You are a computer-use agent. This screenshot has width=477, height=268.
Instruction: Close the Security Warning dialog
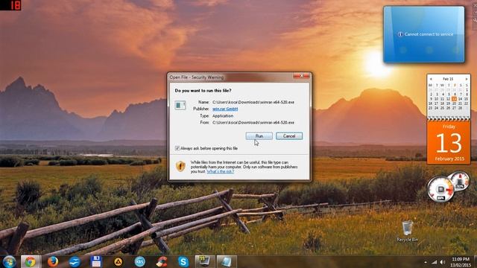pyautogui.click(x=301, y=76)
